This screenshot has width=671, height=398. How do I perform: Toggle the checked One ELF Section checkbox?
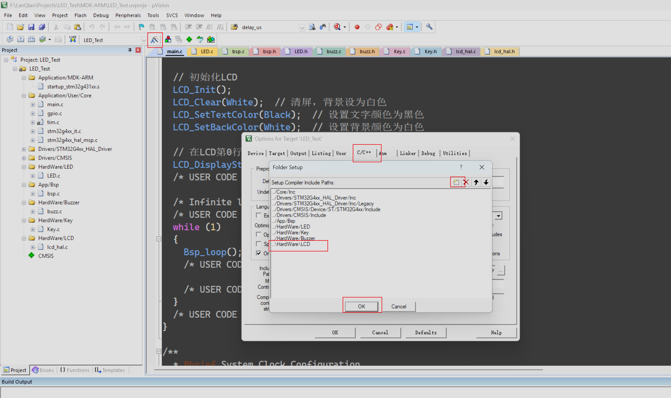[x=259, y=253]
